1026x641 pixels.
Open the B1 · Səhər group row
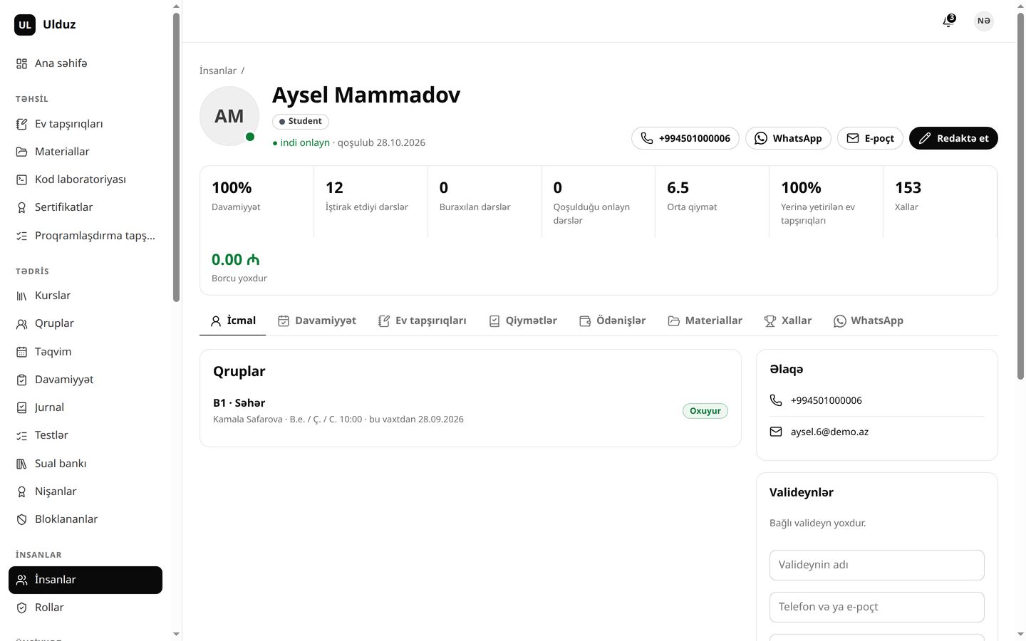(470, 411)
